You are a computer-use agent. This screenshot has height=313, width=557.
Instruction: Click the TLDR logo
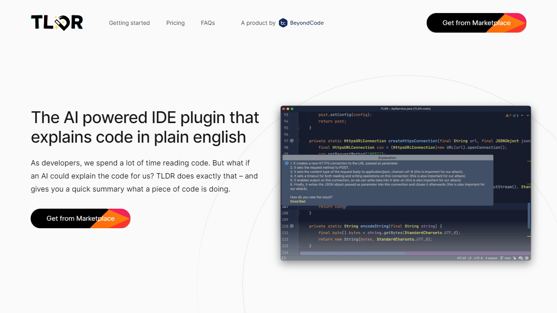point(57,23)
